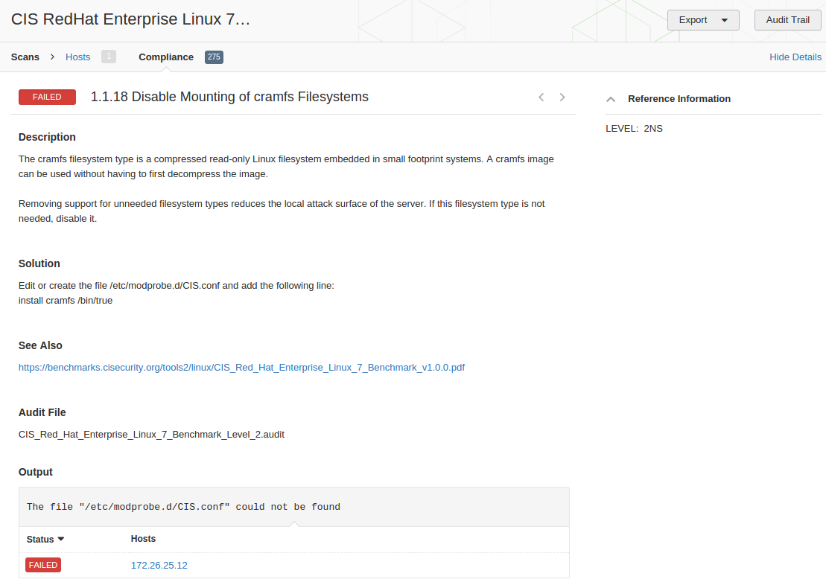Sort by Status column
Viewport: 826px width, 585px height.
45,539
